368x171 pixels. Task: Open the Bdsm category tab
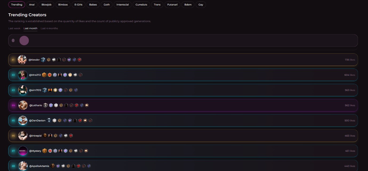(188, 5)
